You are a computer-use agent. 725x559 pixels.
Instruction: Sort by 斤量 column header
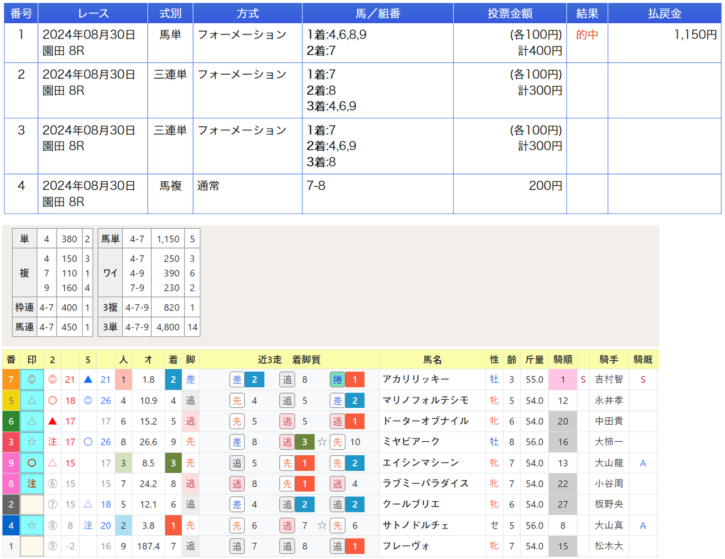pos(534,360)
